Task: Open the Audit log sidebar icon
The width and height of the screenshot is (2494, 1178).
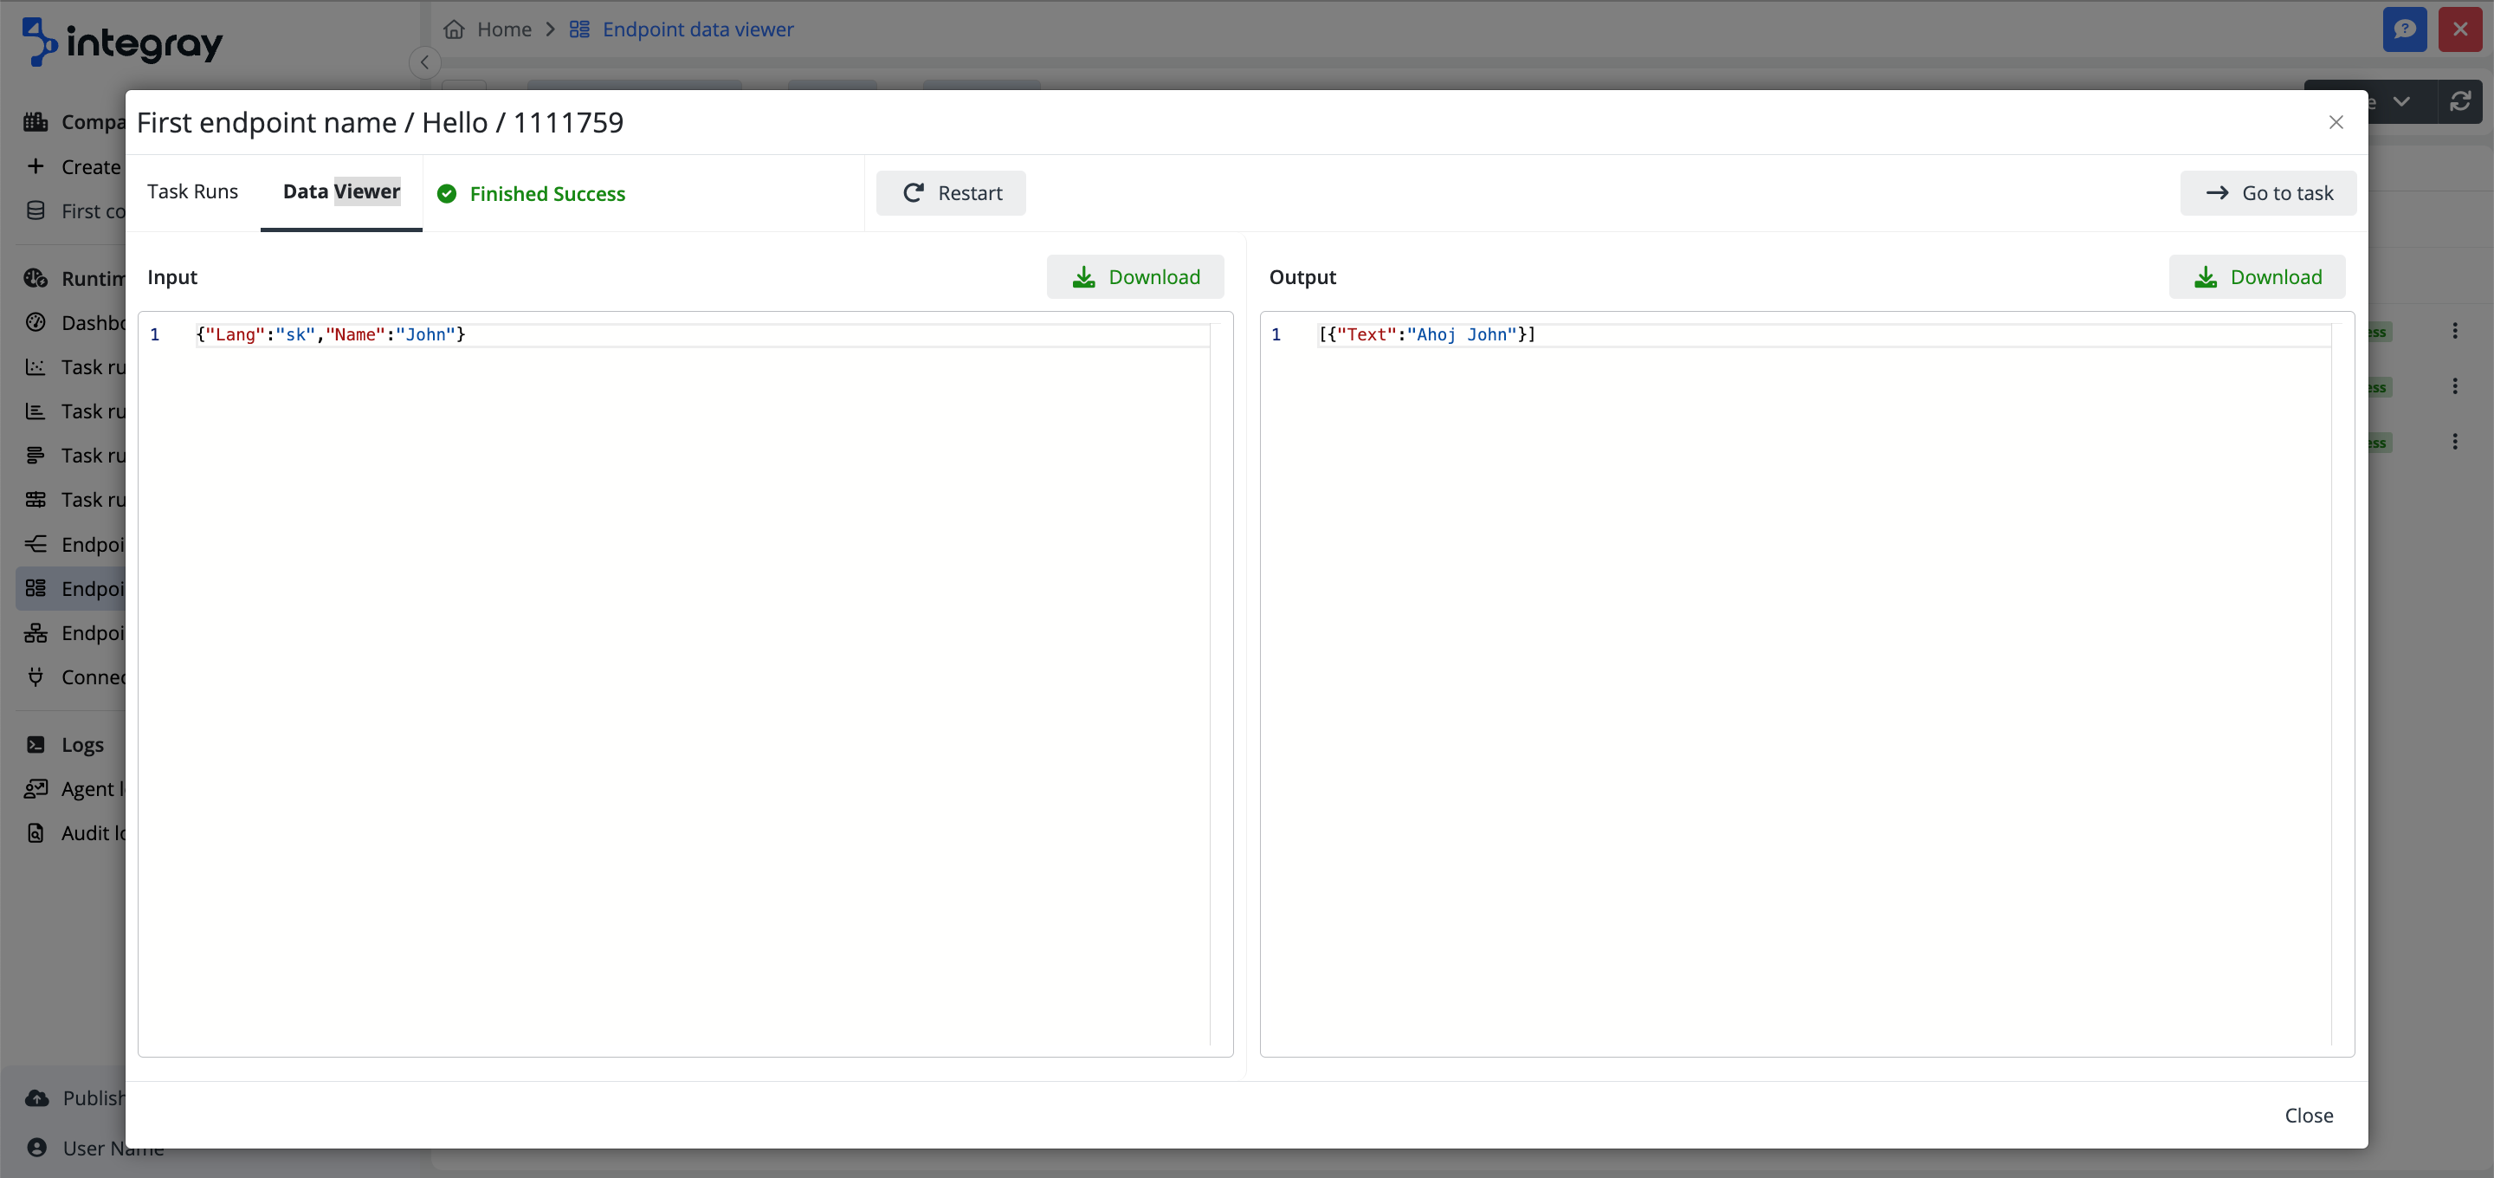Action: (x=36, y=832)
